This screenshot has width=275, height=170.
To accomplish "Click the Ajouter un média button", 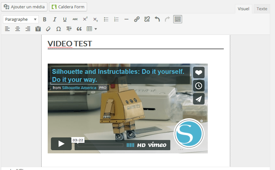I will coord(24,7).
